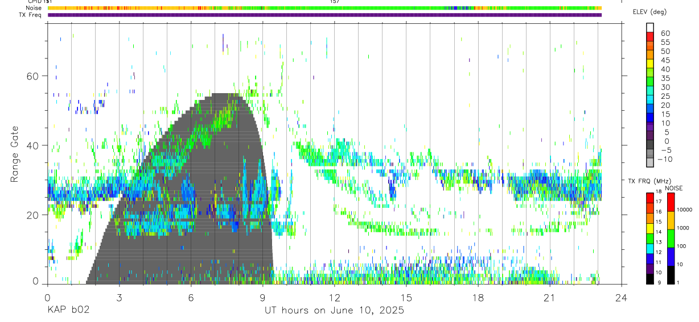Click the x-axis tick label '15'

(x=406, y=298)
